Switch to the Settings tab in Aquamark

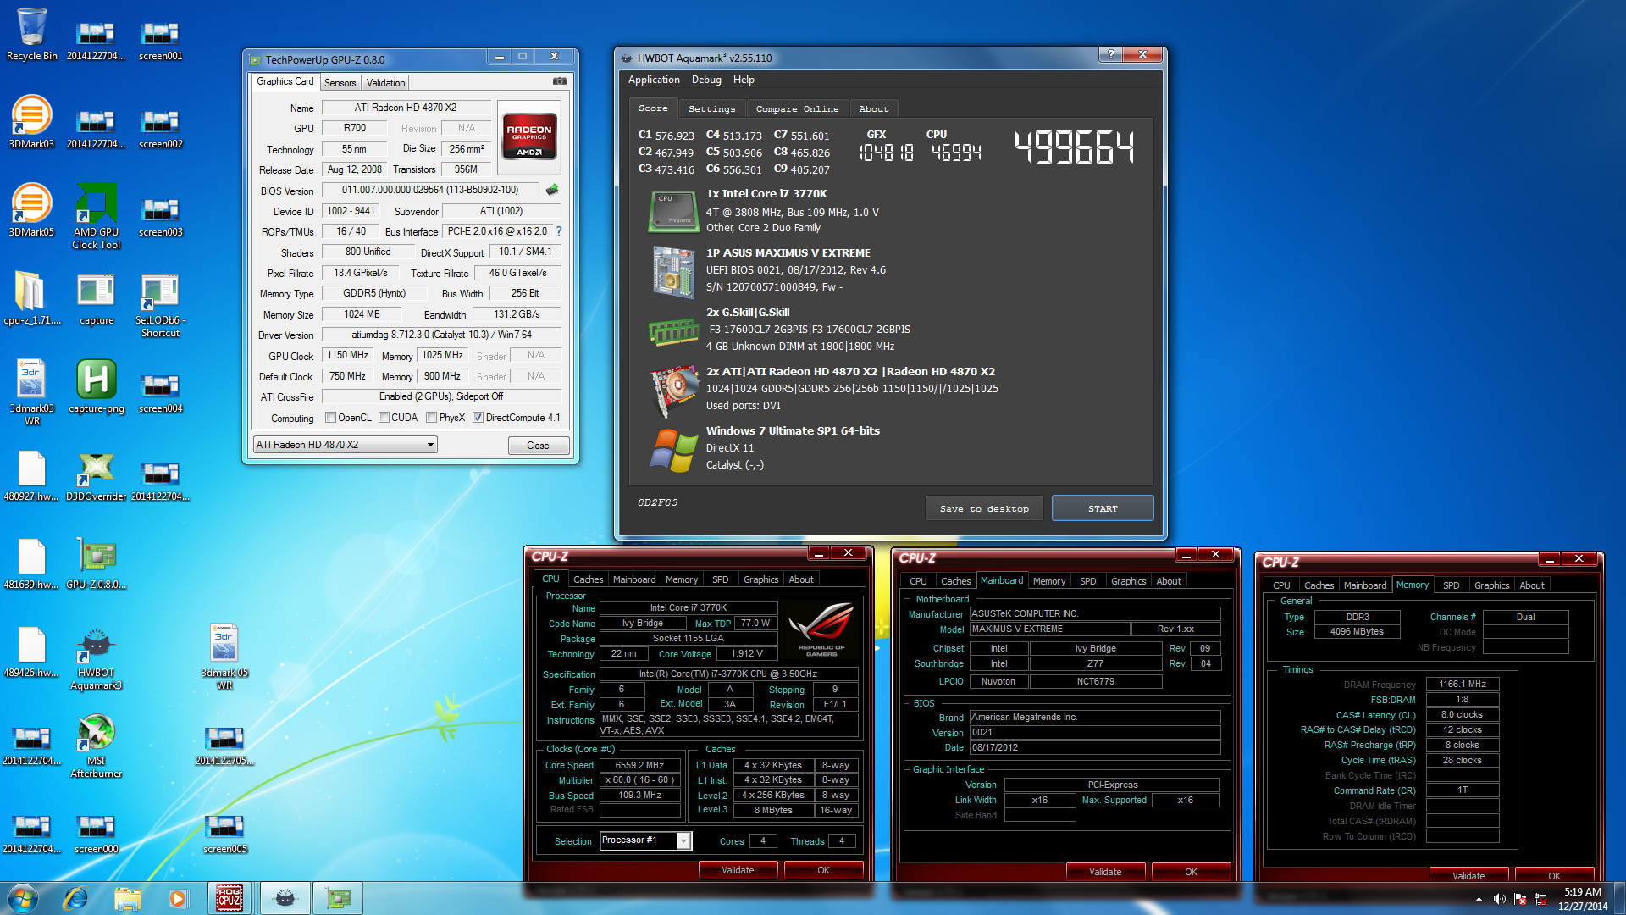[711, 108]
